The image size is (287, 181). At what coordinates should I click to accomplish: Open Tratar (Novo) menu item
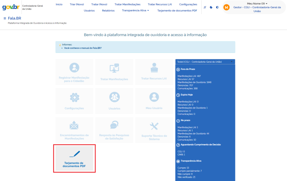(x=99, y=4)
